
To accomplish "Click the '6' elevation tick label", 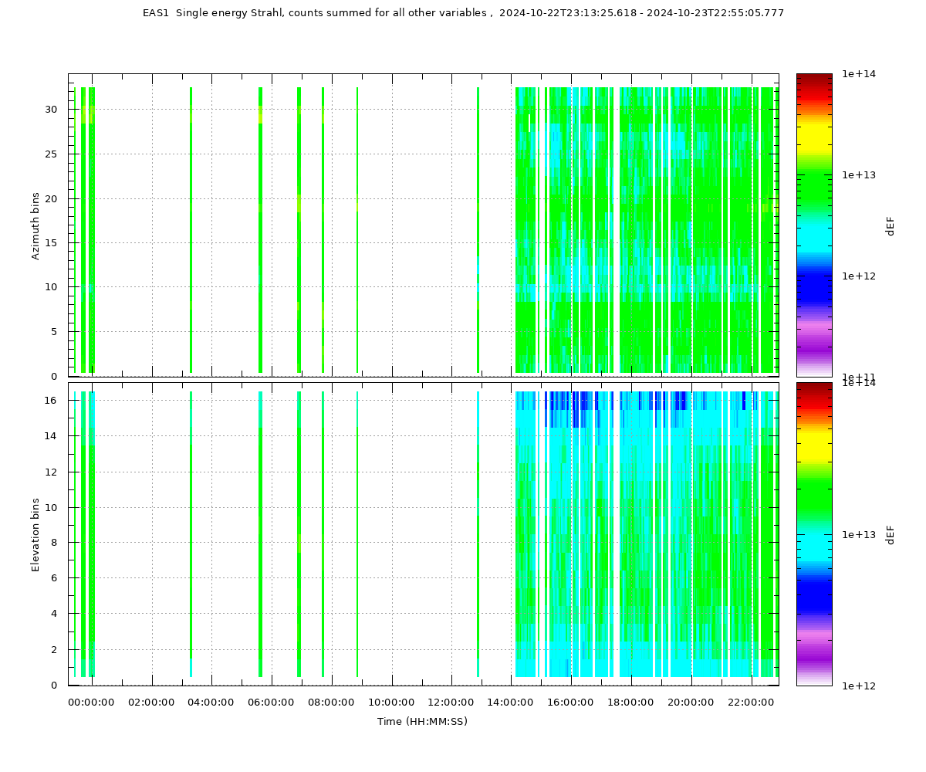I will [x=54, y=578].
